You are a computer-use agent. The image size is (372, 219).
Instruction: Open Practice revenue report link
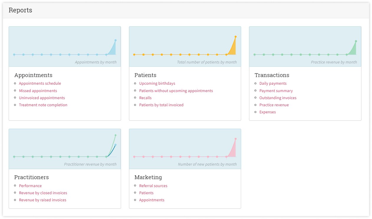[274, 105]
